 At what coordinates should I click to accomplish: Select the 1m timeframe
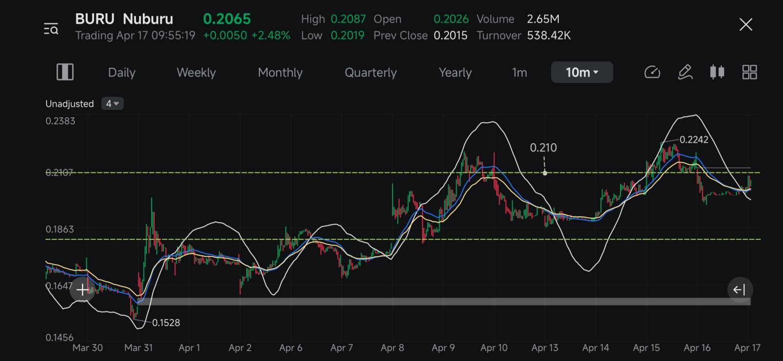click(x=520, y=73)
